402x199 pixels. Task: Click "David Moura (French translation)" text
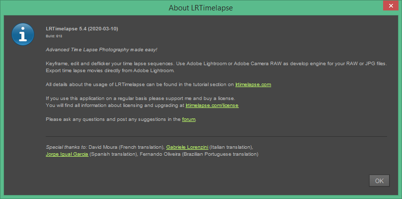coord(126,147)
